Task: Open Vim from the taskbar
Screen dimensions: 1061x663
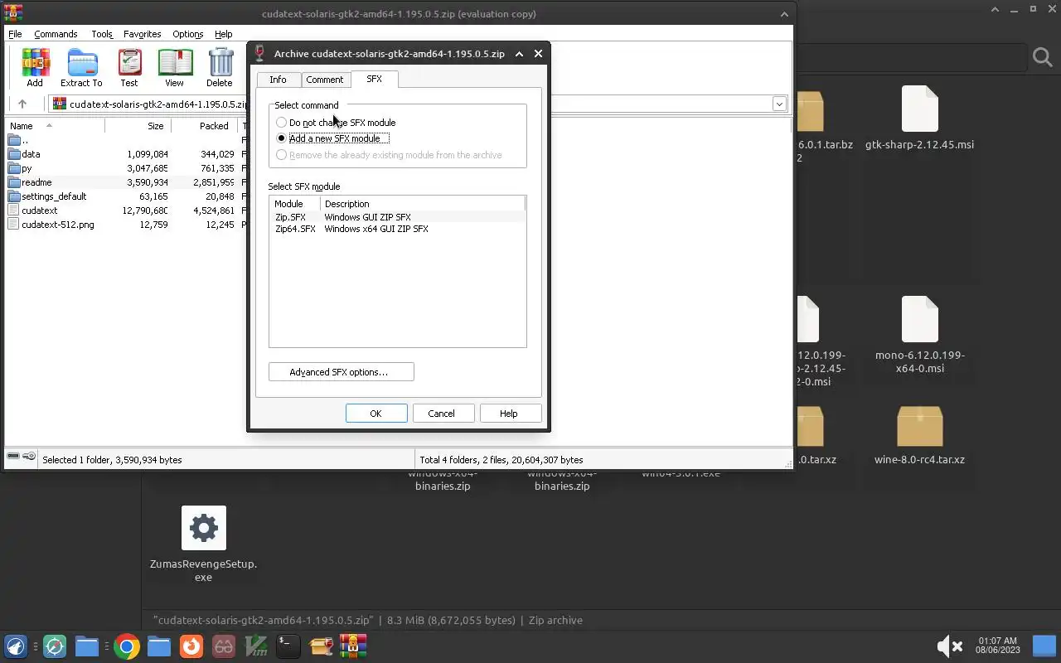Action: 256,646
